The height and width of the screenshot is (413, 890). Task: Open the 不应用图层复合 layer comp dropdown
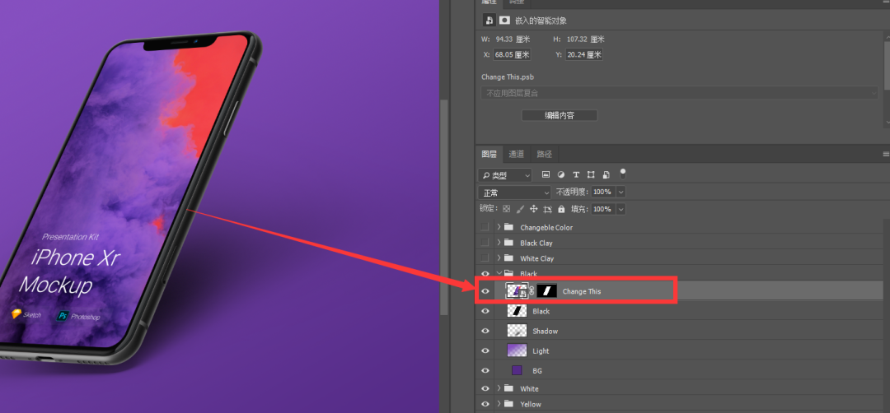679,93
